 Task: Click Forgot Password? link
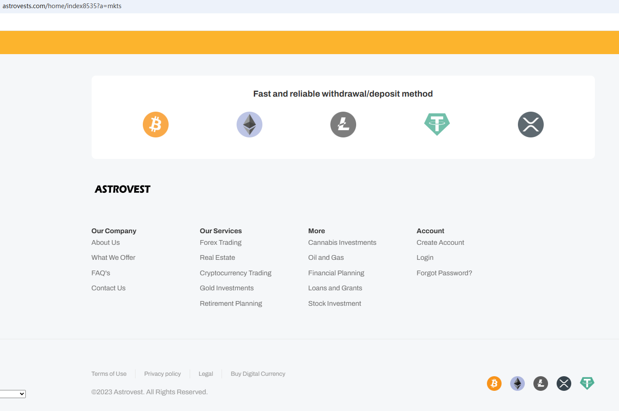click(x=444, y=273)
